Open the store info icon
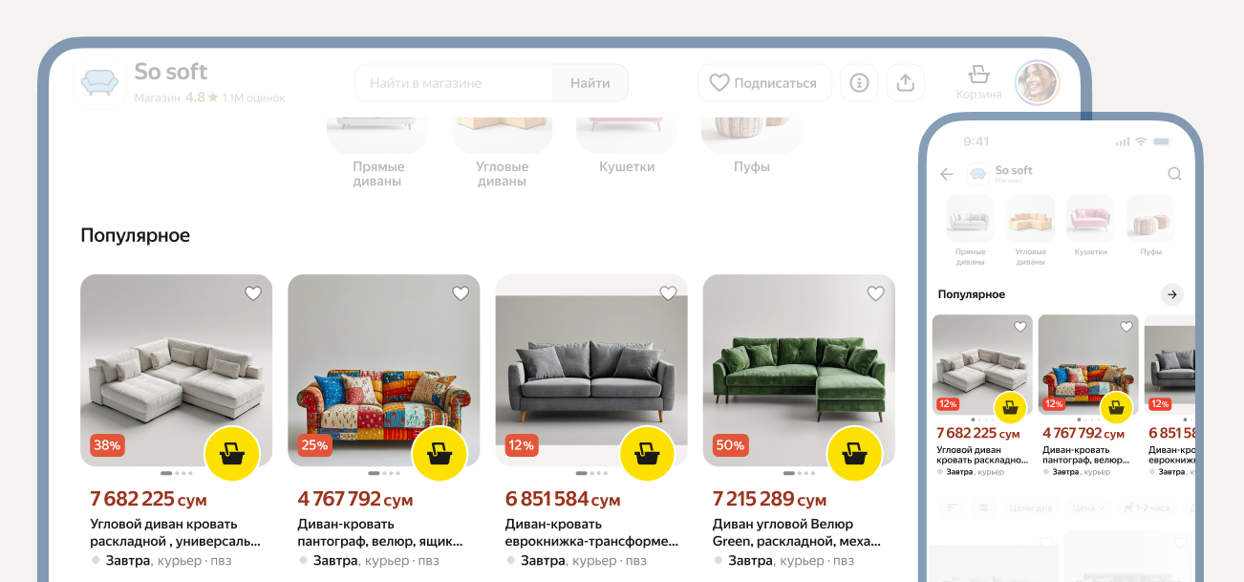1244x582 pixels. [859, 83]
